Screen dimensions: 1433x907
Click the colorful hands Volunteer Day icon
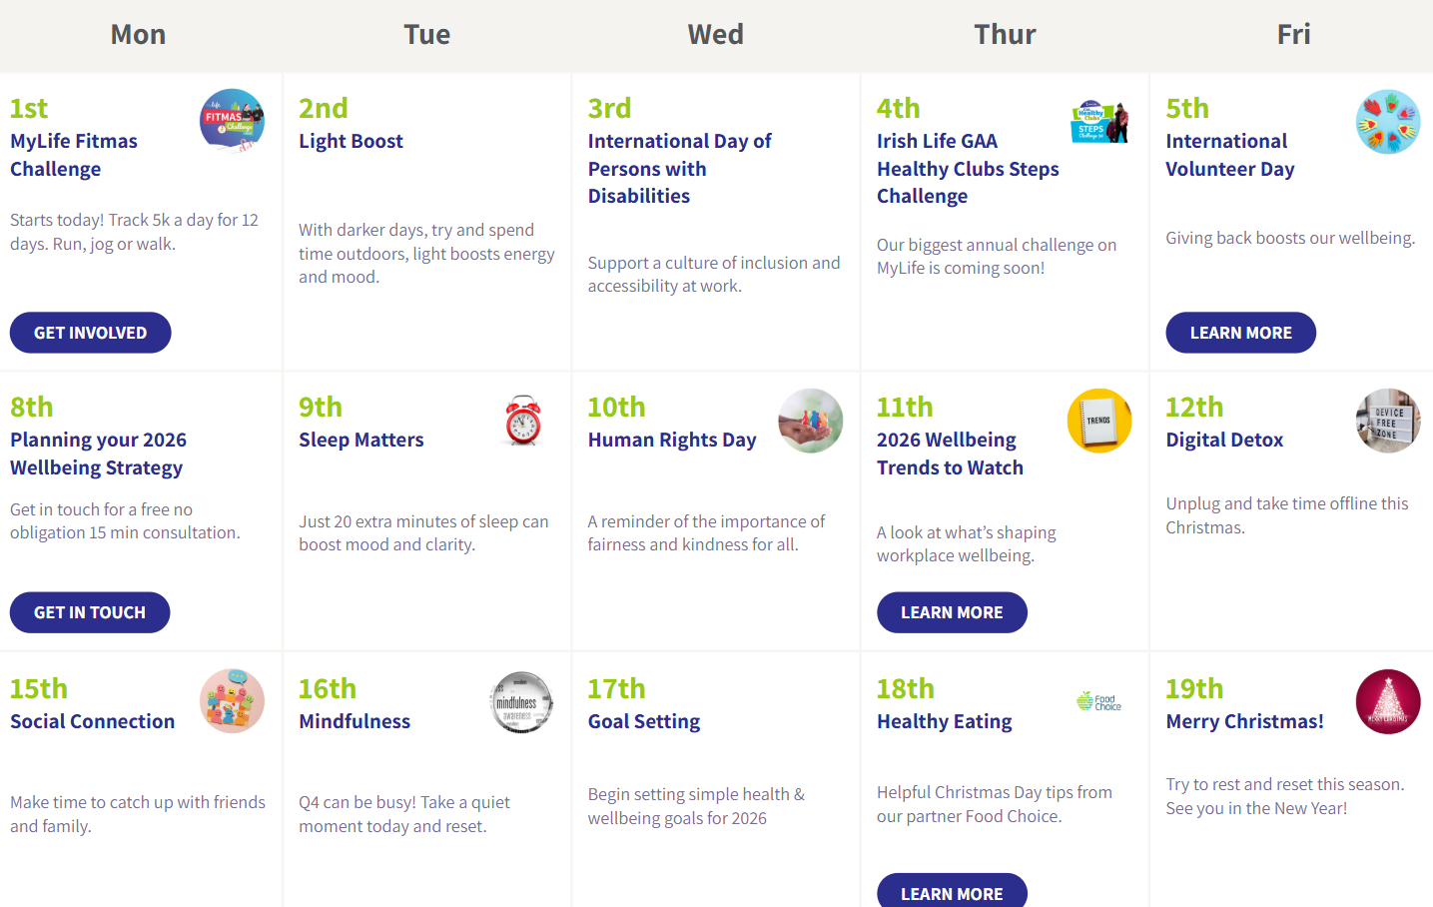point(1388,122)
